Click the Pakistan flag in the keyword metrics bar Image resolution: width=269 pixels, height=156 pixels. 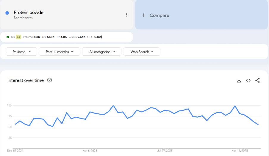8,37
